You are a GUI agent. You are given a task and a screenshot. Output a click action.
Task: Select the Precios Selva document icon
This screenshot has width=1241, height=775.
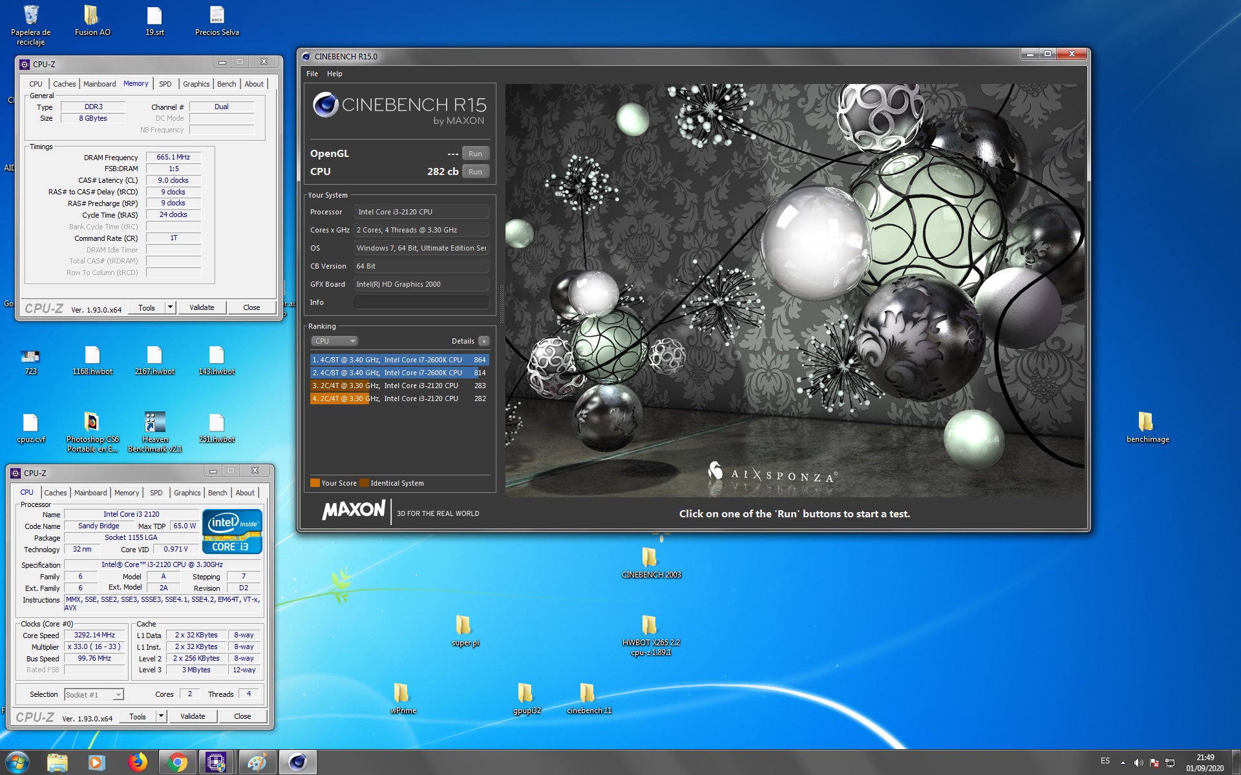tap(217, 21)
